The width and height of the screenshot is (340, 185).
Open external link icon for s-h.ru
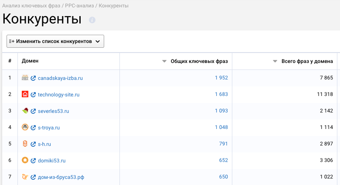(33, 144)
